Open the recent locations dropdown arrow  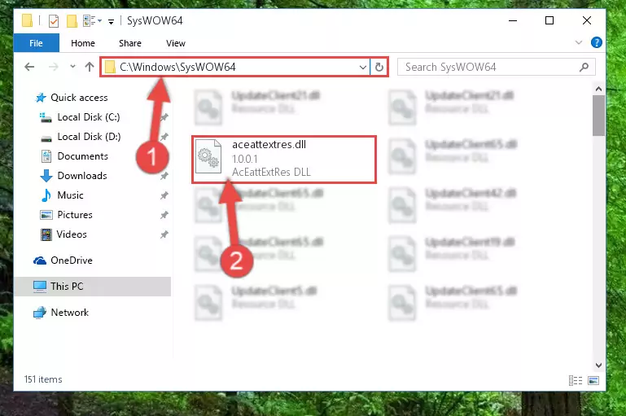[72, 67]
